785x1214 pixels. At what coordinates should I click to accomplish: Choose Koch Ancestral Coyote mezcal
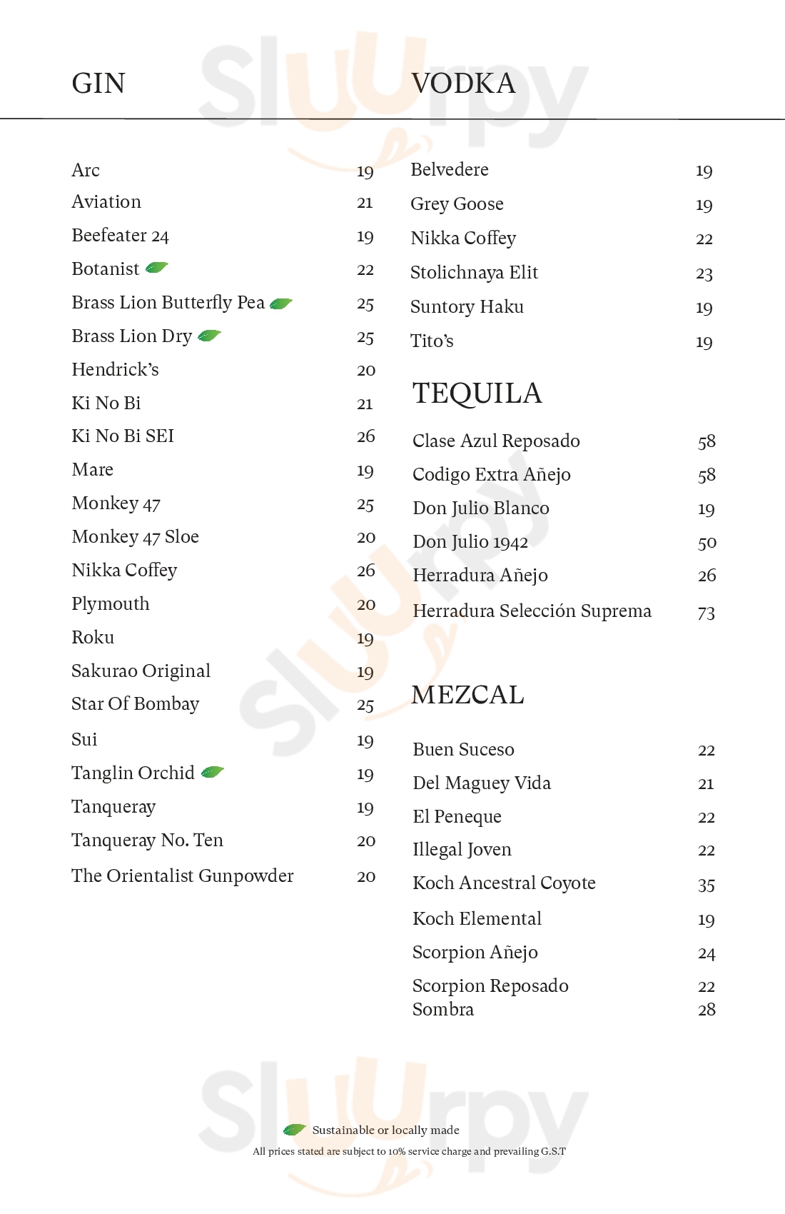click(x=504, y=883)
